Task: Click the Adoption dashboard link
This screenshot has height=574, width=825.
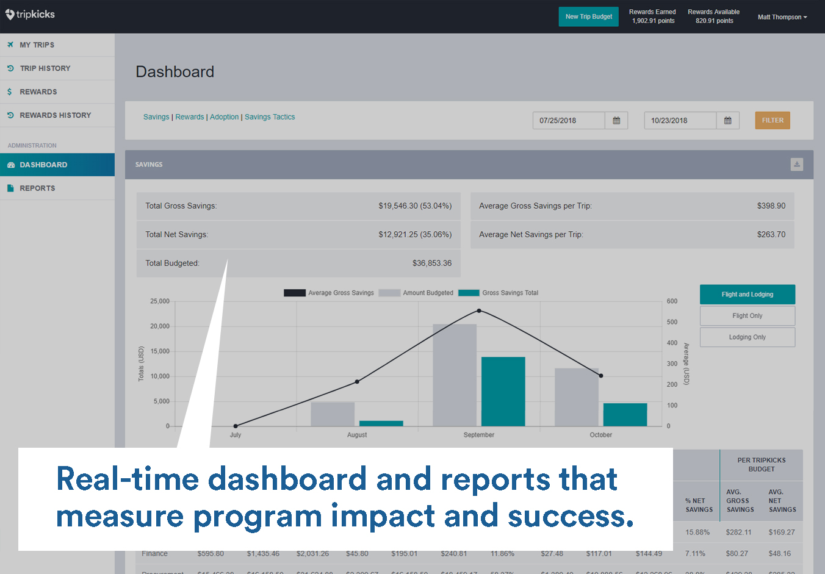Action: pos(224,117)
